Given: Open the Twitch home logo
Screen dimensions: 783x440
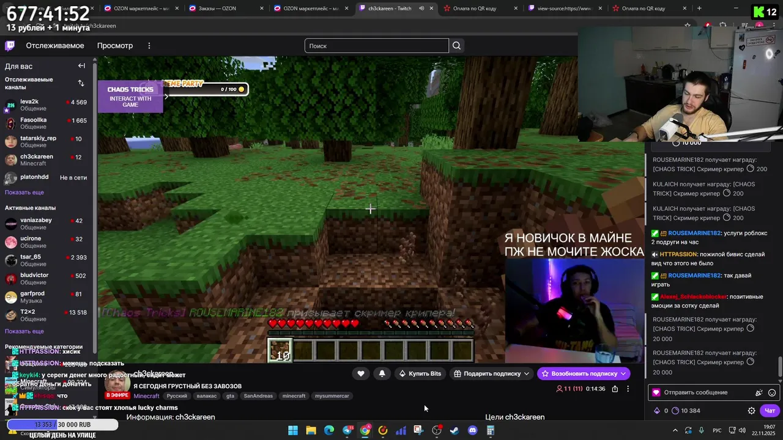Looking at the screenshot, I should click(x=10, y=46).
